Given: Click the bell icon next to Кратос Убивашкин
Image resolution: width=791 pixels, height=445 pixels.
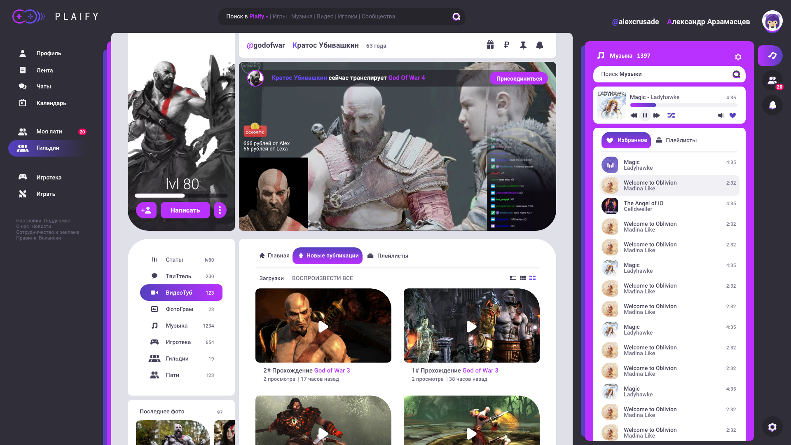Looking at the screenshot, I should coord(540,45).
